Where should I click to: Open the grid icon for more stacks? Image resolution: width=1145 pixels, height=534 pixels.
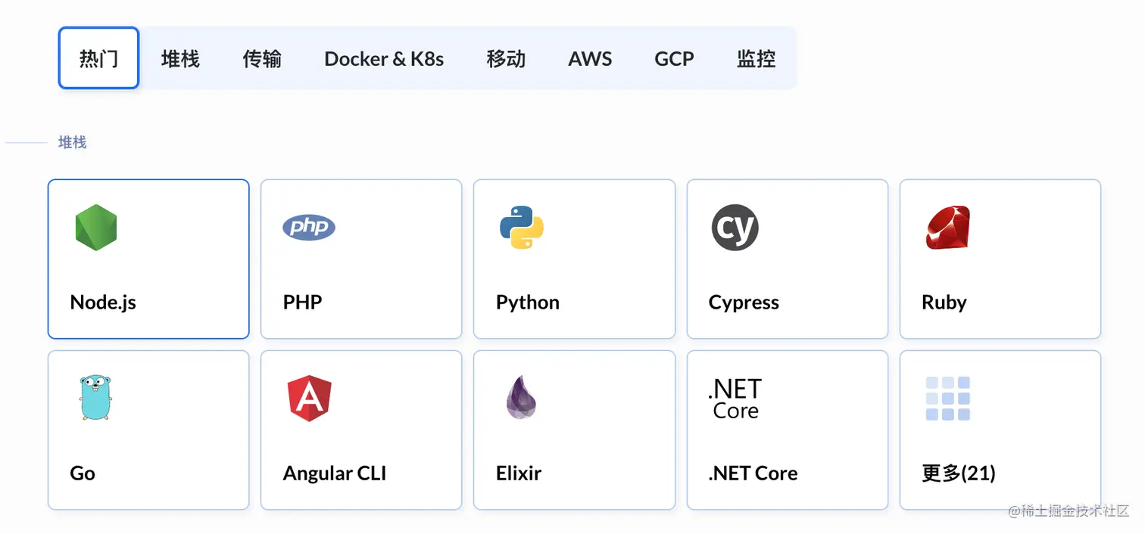[948, 398]
